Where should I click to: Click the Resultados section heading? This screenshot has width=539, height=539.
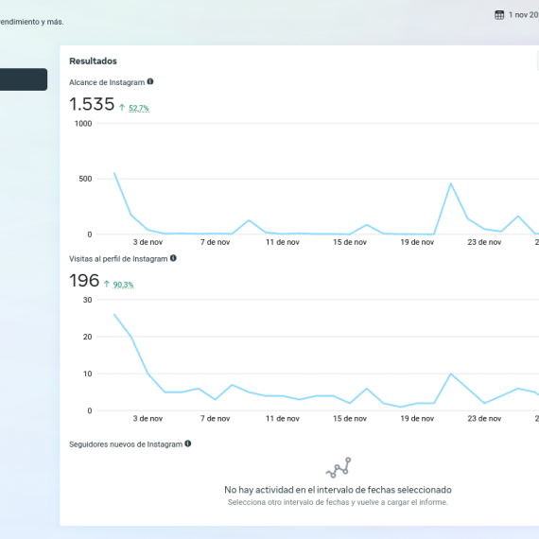94,61
